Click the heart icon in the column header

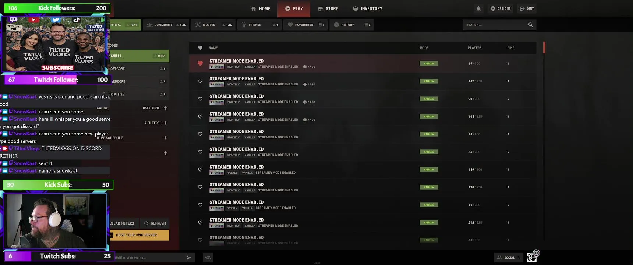200,48
